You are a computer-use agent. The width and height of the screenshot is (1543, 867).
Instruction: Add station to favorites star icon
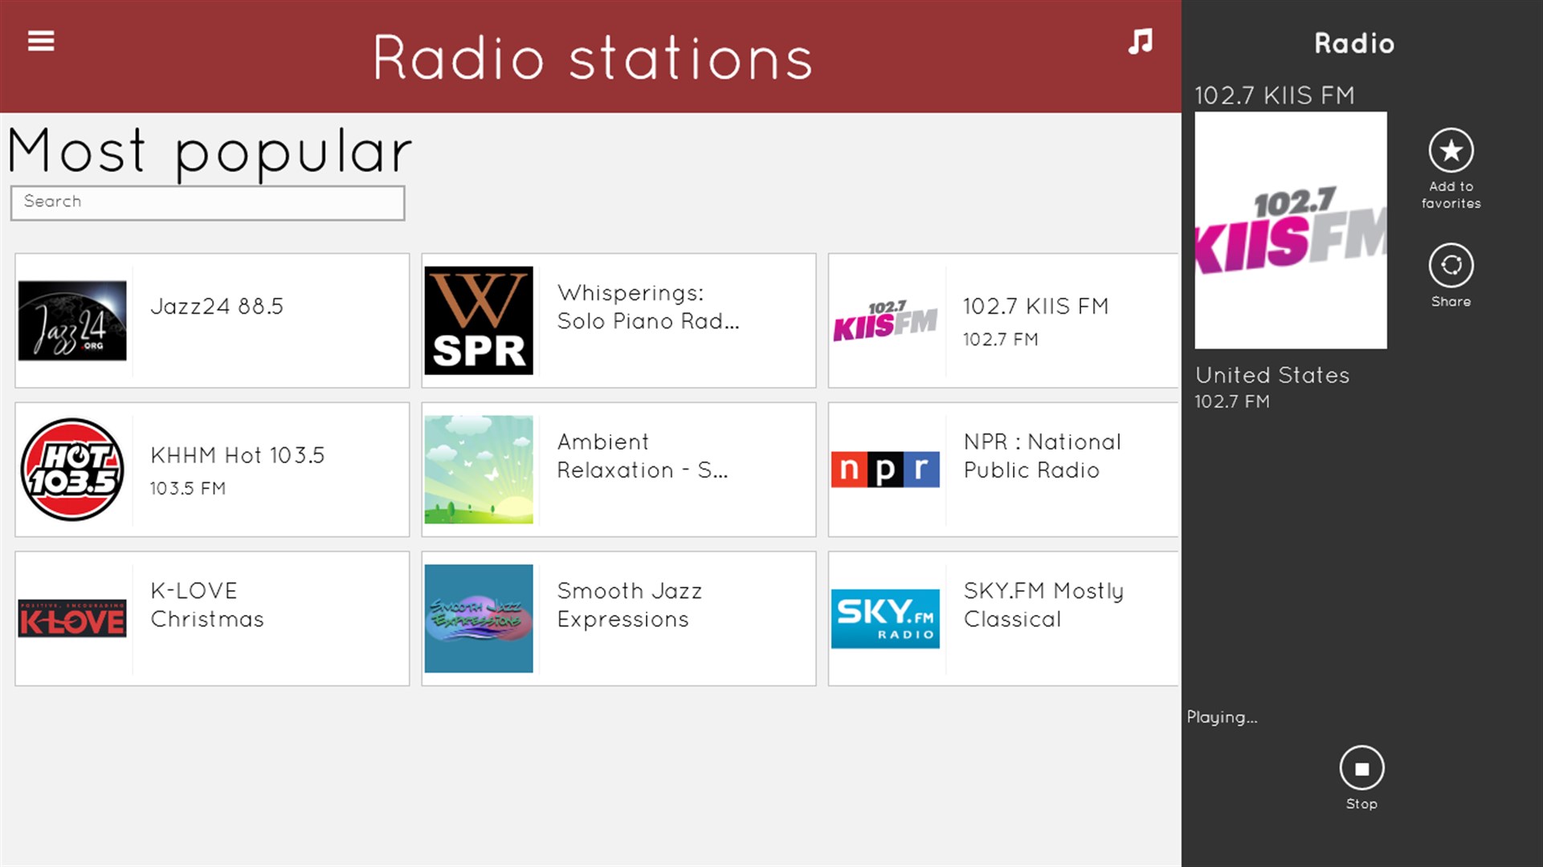click(1450, 151)
